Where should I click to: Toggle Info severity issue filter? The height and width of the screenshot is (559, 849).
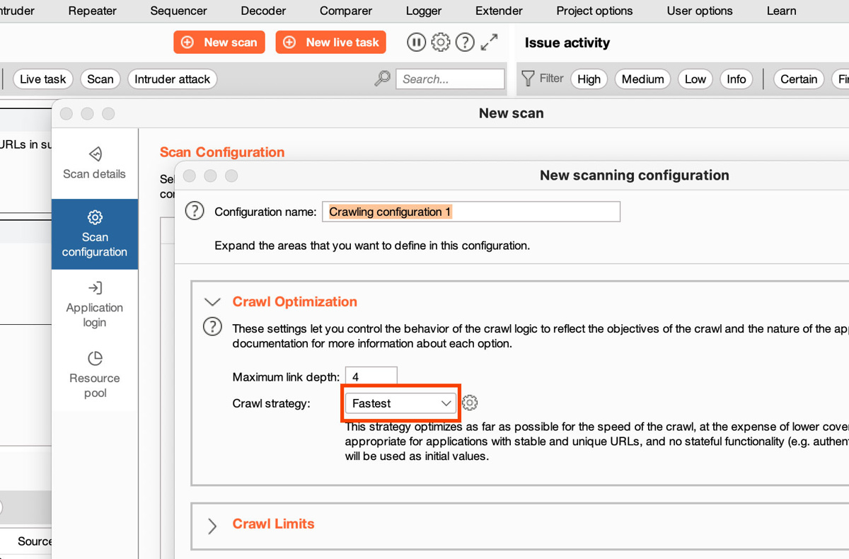[x=737, y=79]
